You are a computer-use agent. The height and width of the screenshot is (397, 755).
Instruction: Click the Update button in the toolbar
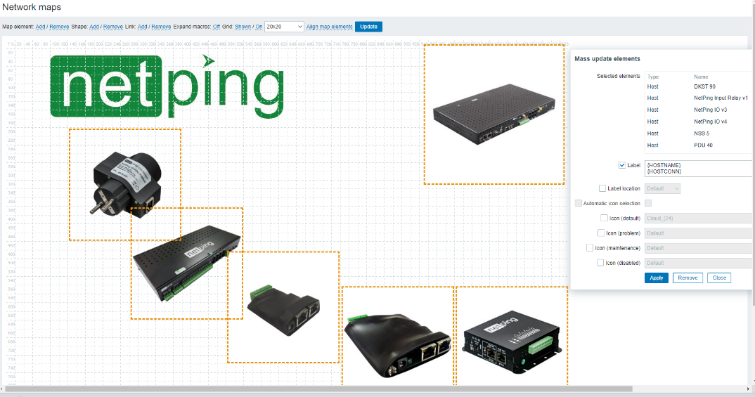tap(368, 27)
